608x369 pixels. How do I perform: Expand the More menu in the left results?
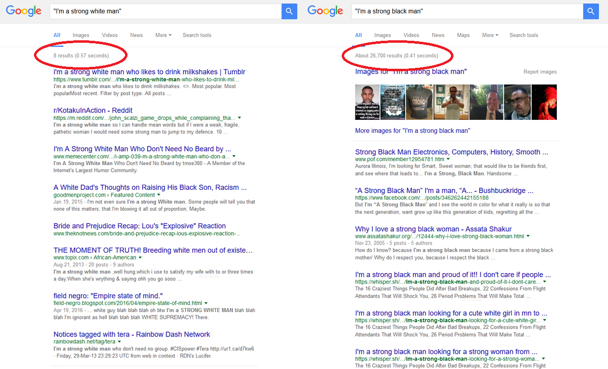coord(163,35)
